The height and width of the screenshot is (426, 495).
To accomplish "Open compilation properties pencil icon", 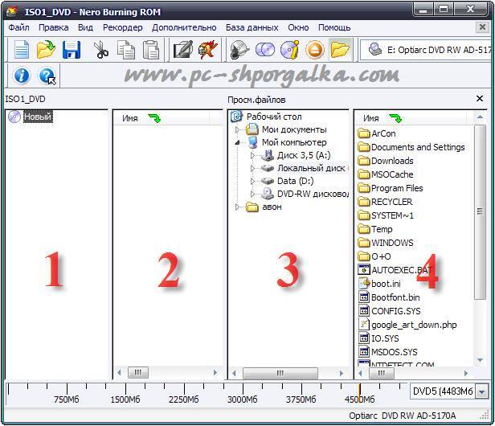I will coord(183,50).
